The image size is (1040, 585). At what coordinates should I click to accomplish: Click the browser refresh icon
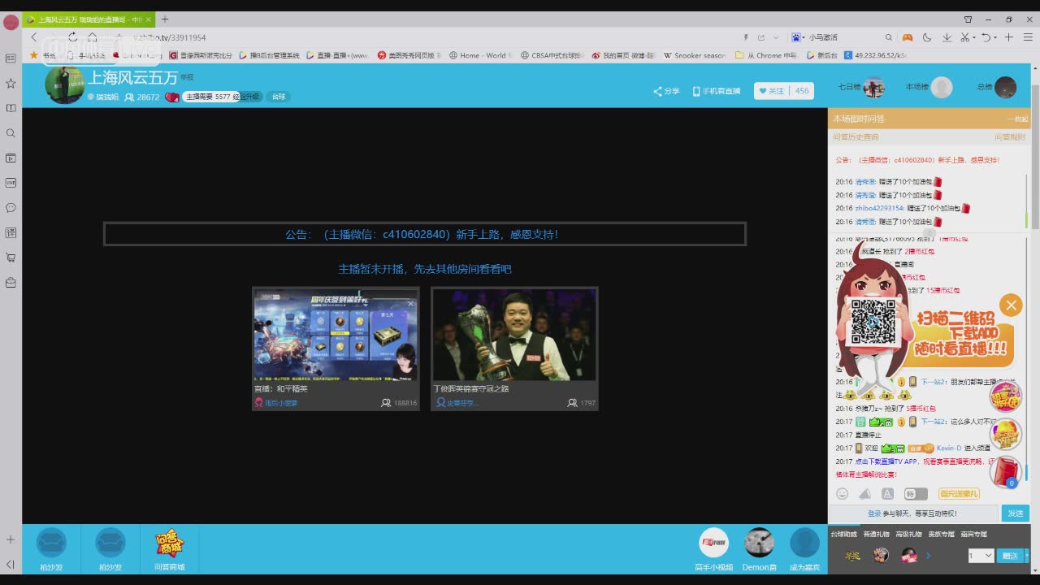72,37
